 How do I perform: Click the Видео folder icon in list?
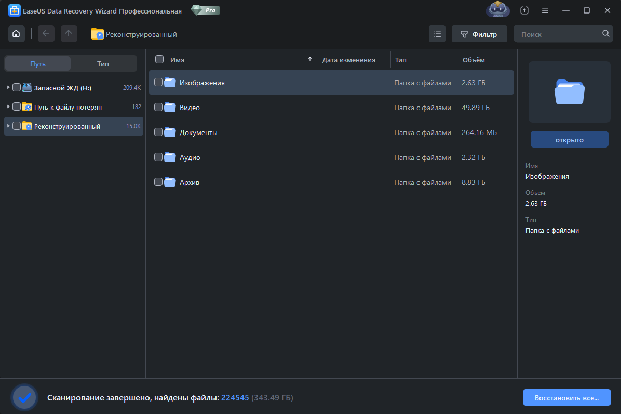pyautogui.click(x=170, y=108)
